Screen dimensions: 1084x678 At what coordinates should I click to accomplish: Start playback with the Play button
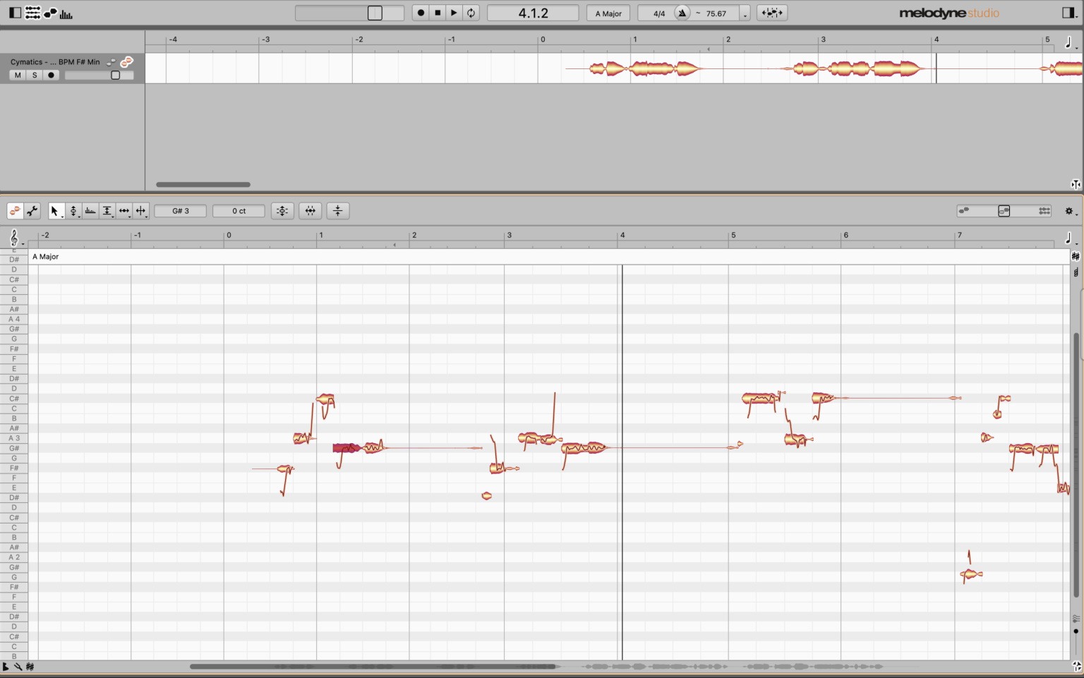coord(454,12)
